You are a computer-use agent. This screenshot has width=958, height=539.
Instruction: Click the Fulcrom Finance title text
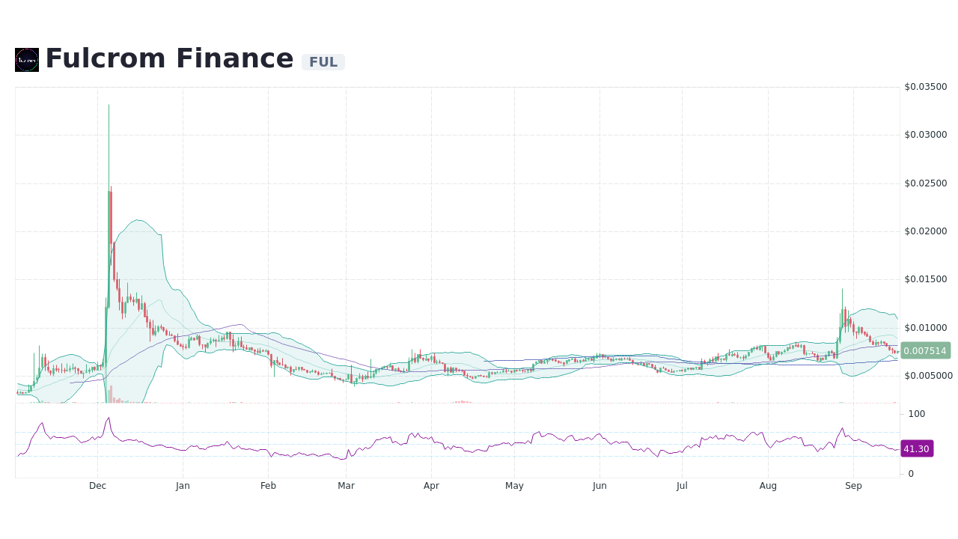pos(169,58)
